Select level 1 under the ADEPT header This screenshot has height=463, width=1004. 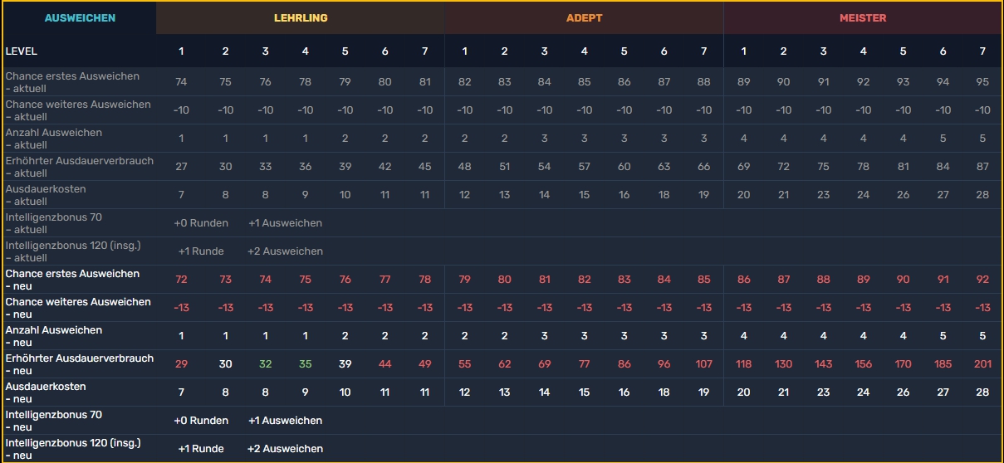(464, 51)
